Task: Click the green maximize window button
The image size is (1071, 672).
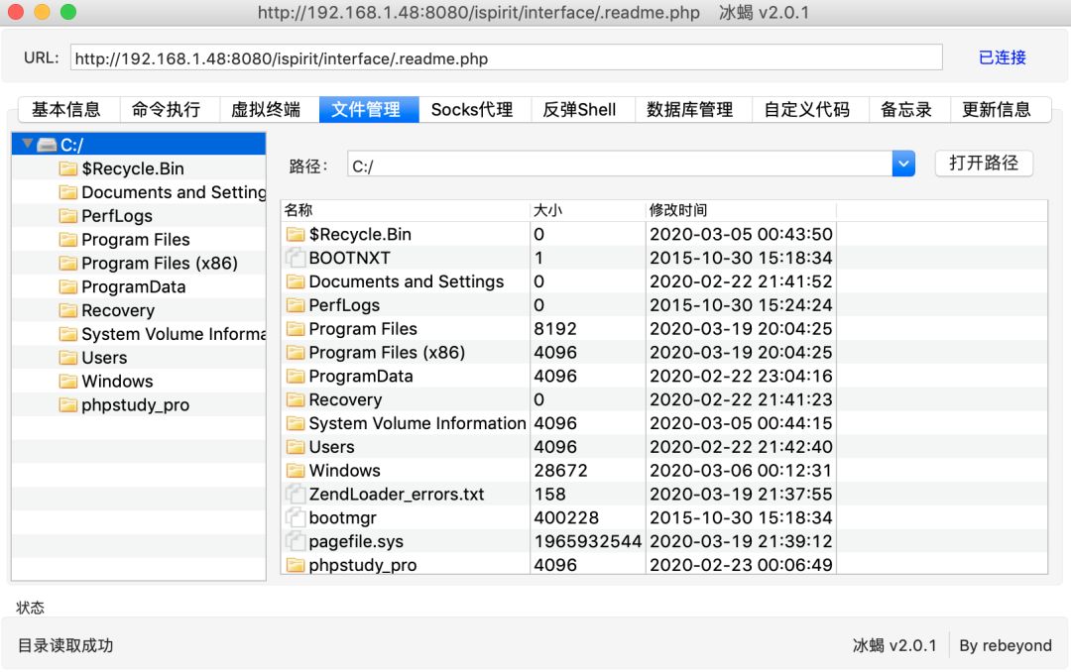Action: [68, 12]
